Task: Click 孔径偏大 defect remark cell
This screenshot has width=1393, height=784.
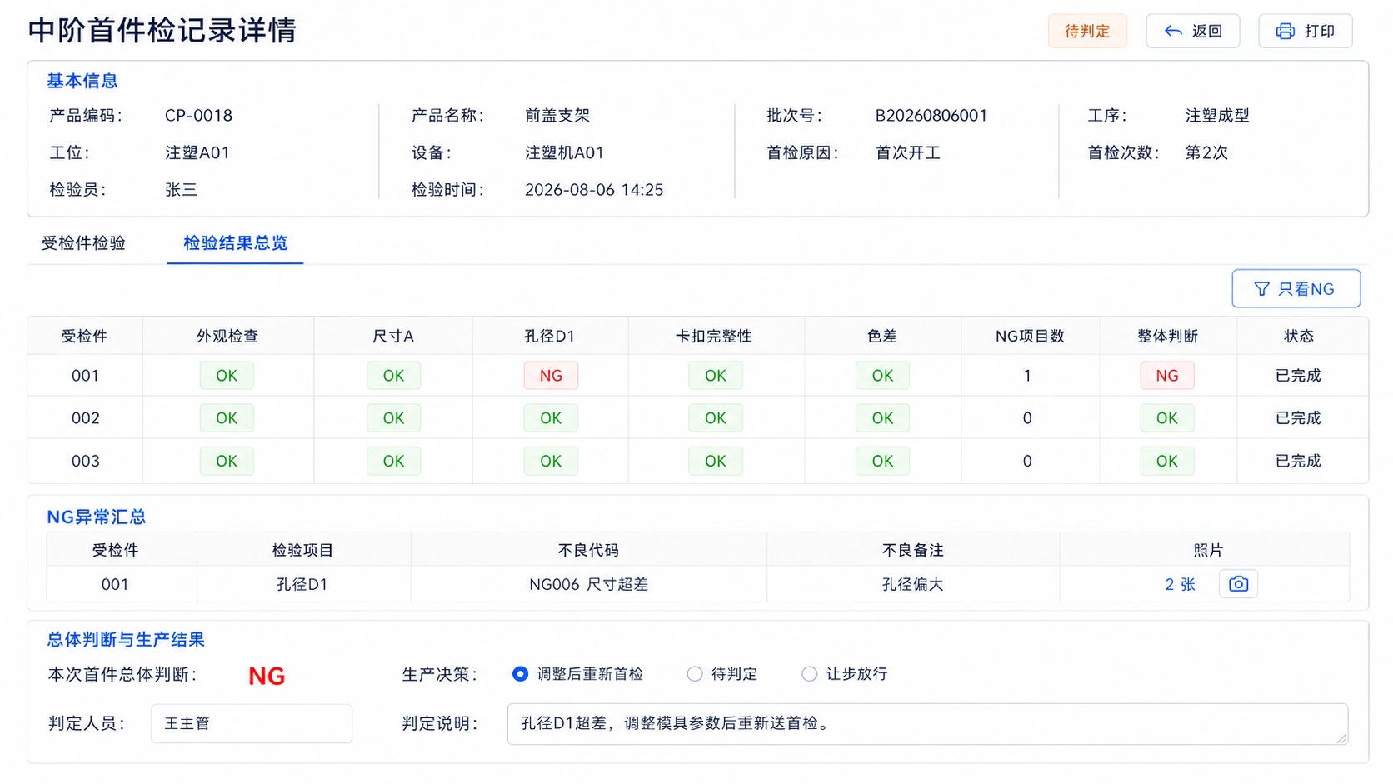Action: click(x=913, y=585)
